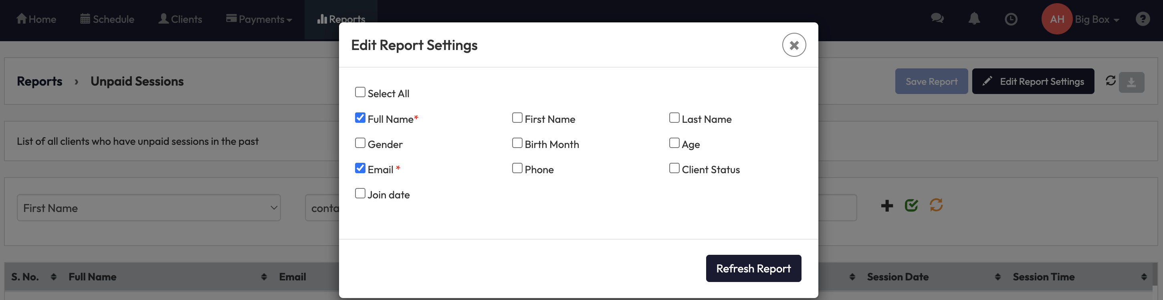Close the Edit Report Settings dialog
The image size is (1163, 300).
[794, 45]
